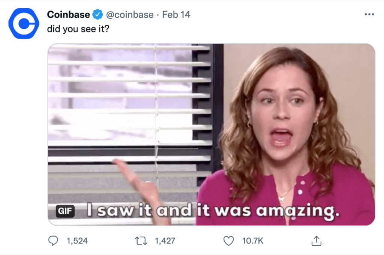Click the blue verified badge
The width and height of the screenshot is (384, 255).
pos(97,15)
